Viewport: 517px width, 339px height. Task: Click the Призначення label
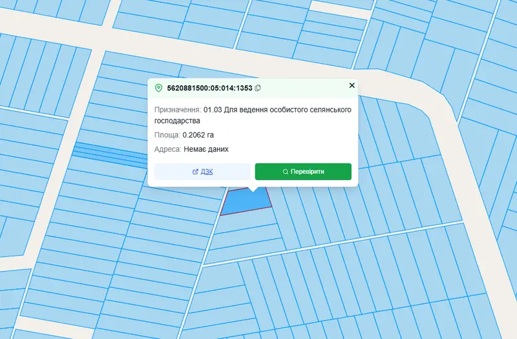pos(178,110)
